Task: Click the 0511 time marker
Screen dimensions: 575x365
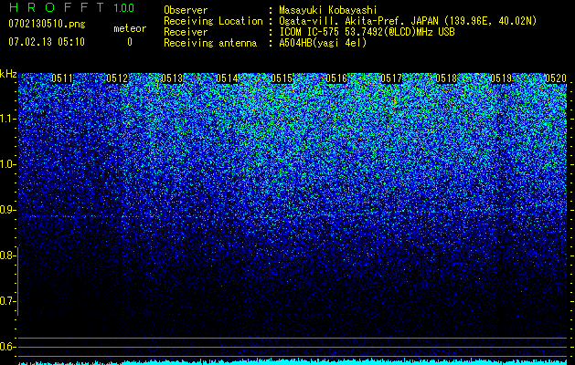Action: [x=62, y=78]
